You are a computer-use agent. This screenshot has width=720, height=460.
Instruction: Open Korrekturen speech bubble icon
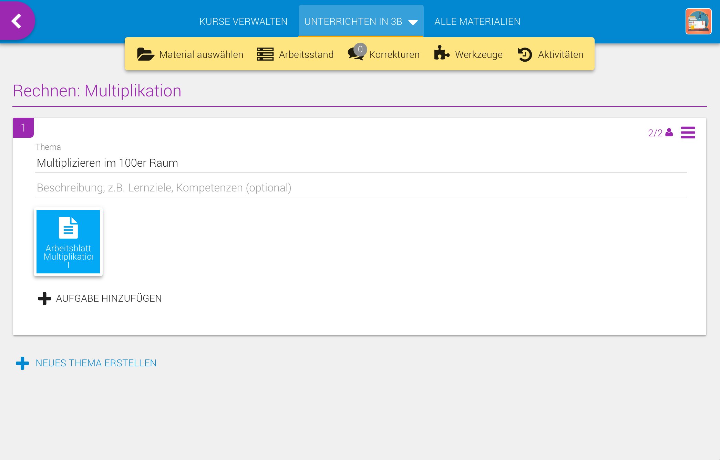(x=356, y=53)
